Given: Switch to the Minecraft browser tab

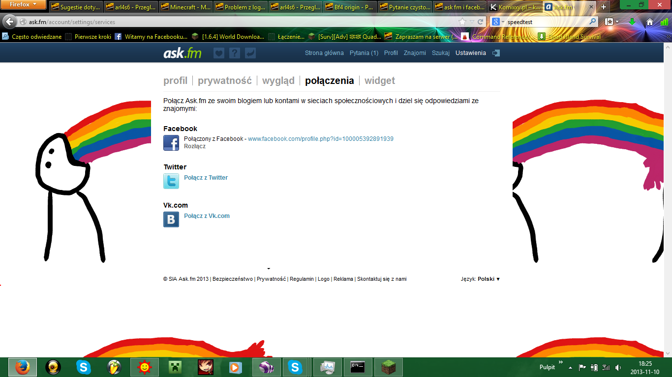Looking at the screenshot, I should (185, 7).
